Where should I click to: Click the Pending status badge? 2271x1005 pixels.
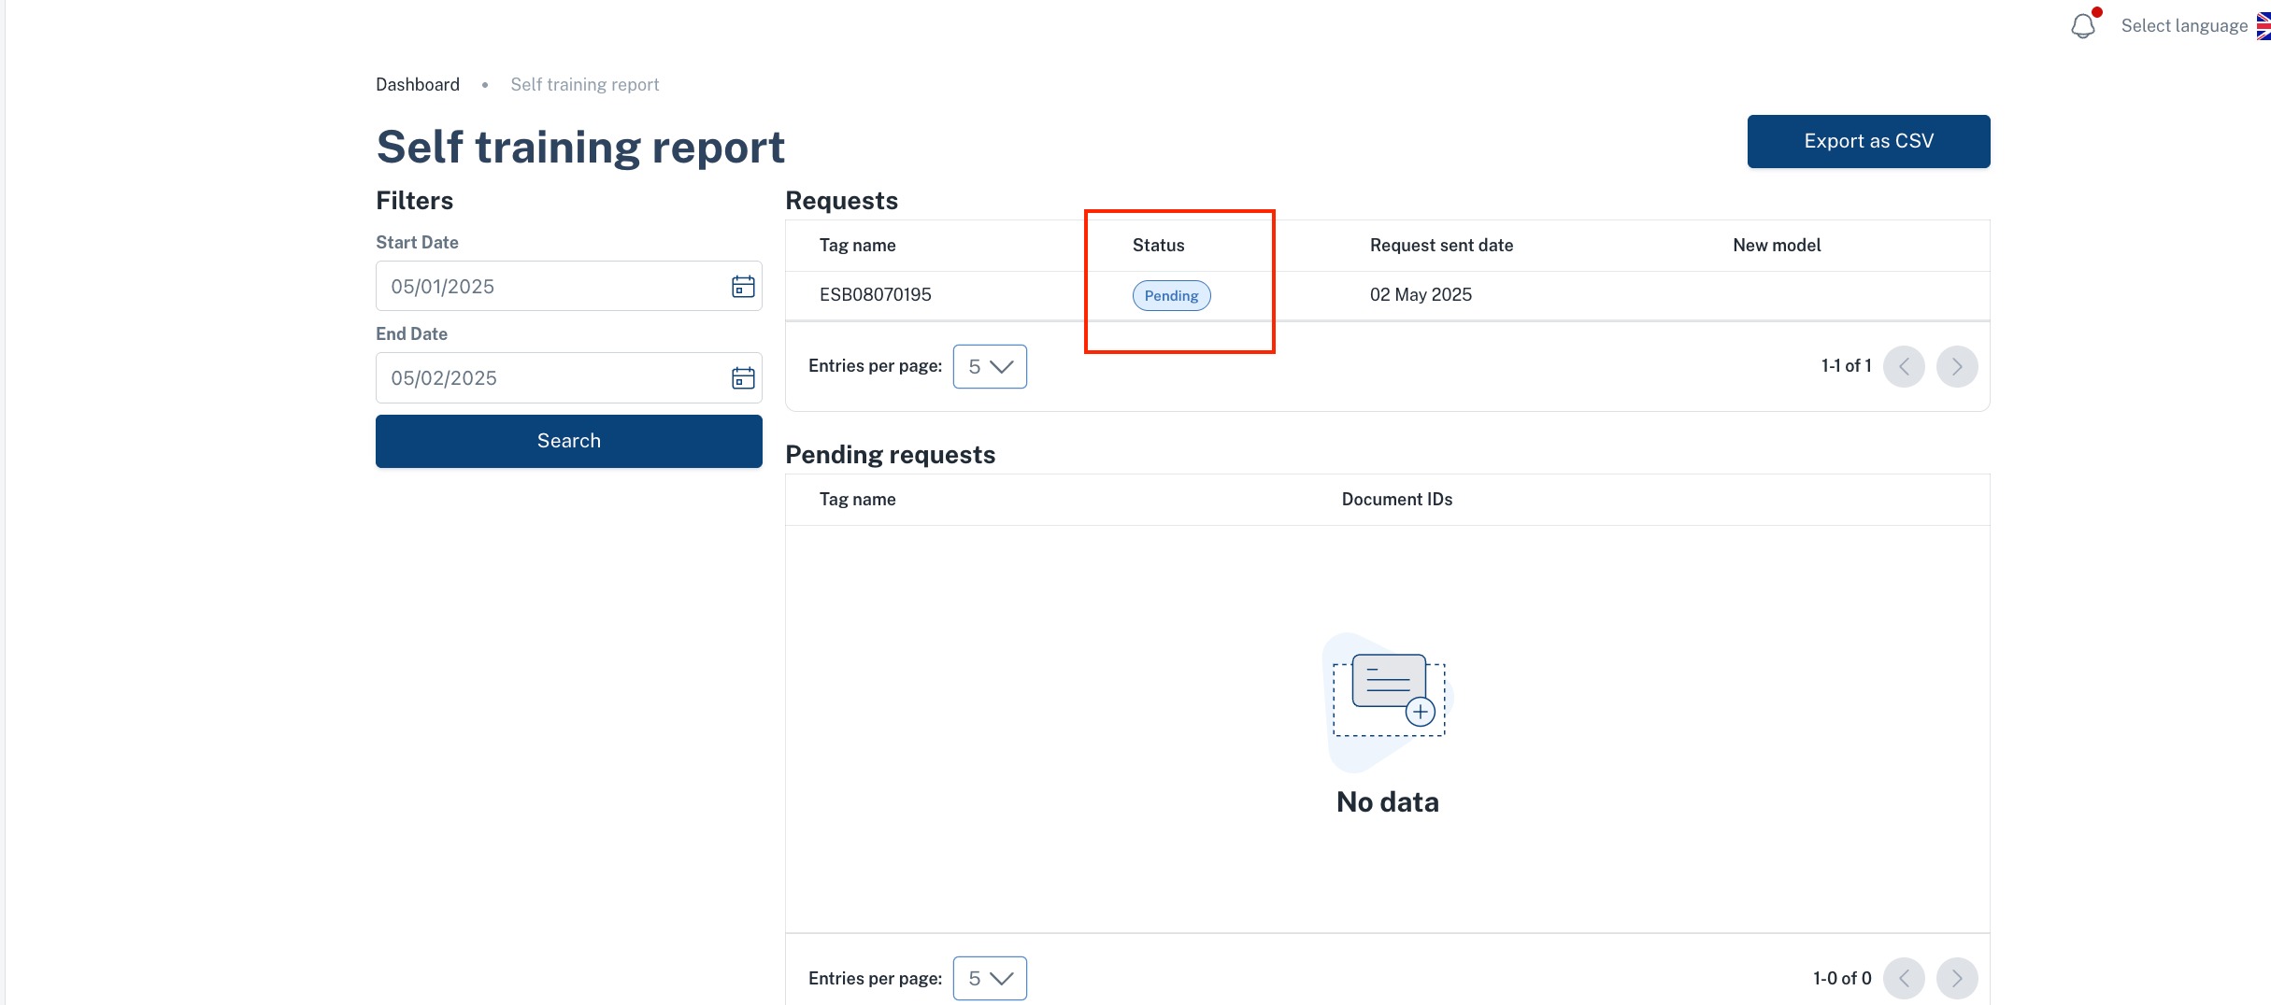pyautogui.click(x=1171, y=295)
